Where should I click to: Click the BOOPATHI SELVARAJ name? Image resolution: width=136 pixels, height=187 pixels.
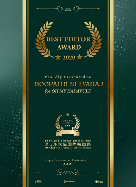[69, 84]
